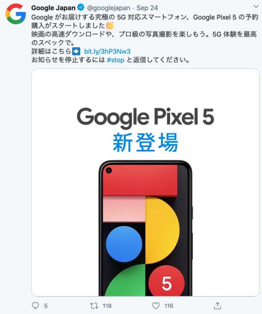Click the blue 新登場 text in image
Viewport: 262px width, 314px height.
pos(145,142)
